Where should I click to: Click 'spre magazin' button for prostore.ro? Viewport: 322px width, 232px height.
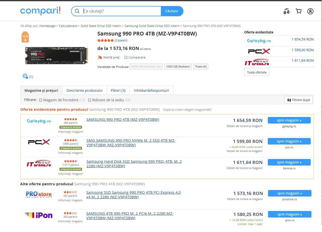pos(290,193)
